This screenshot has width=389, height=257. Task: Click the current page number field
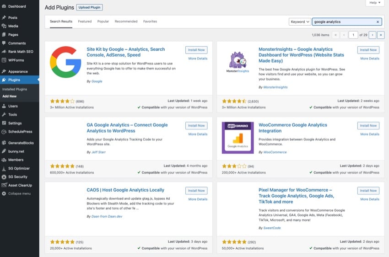pyautogui.click(x=353, y=35)
